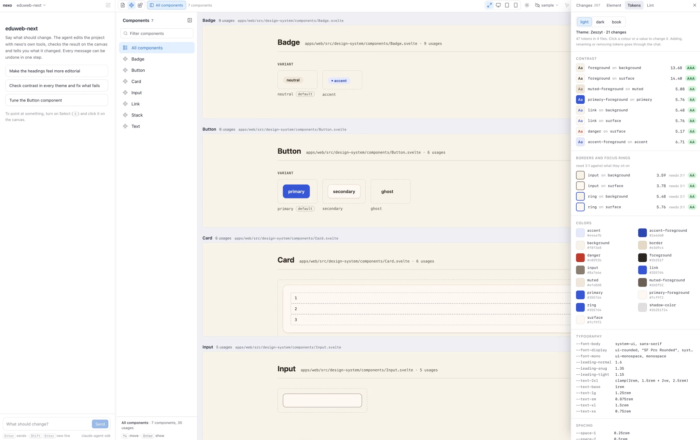This screenshot has height=440, width=700.
Task: Click the neutral Badge variant preview
Action: 293,80
